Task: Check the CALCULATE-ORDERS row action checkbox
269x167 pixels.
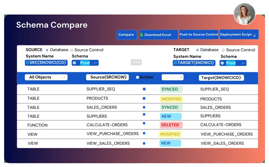Action: tap(144, 123)
